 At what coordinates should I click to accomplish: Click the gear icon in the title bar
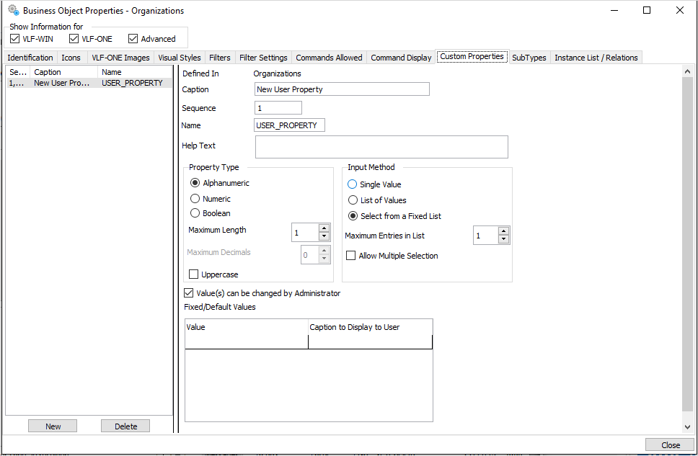pos(14,10)
